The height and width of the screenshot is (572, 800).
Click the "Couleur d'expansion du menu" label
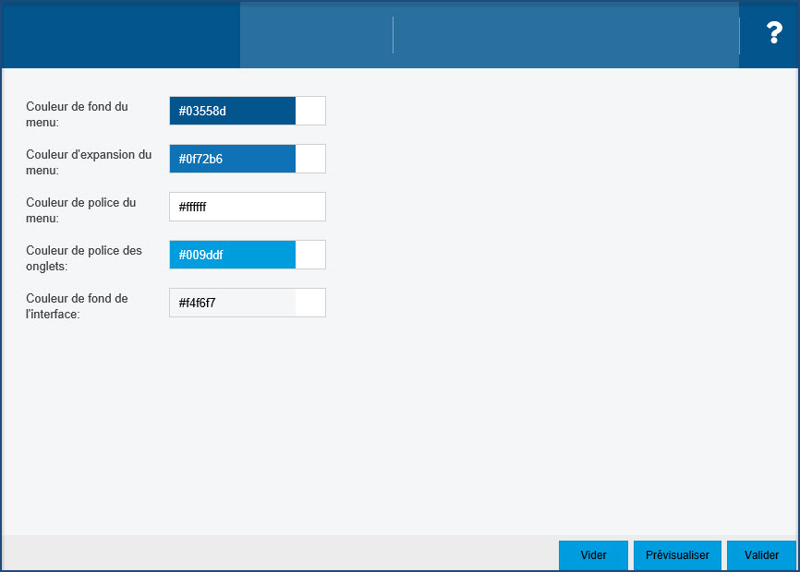(x=89, y=161)
